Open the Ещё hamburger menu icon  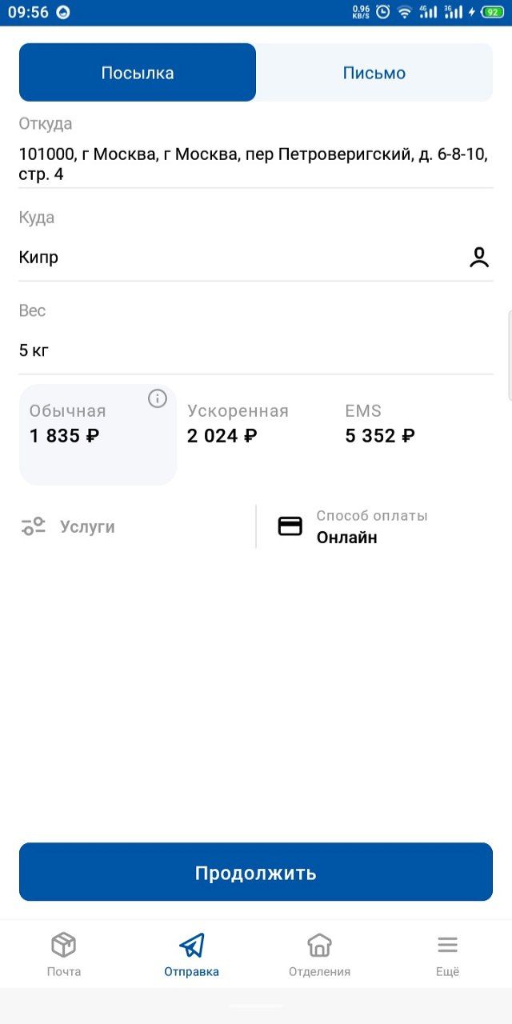click(x=447, y=946)
